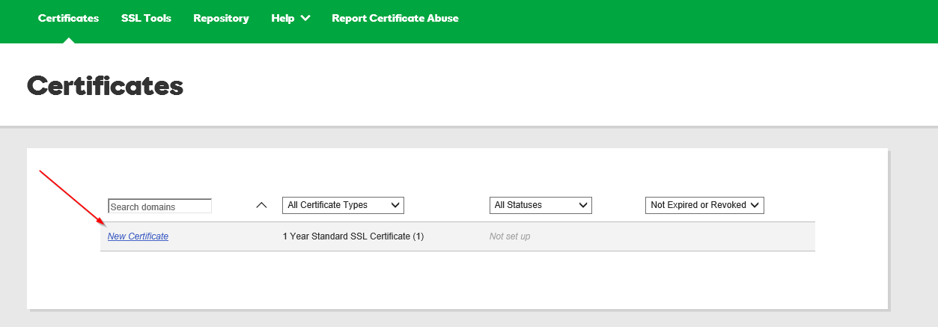
Task: Click the arrow on Not Expired or Revoked box
Action: (755, 205)
